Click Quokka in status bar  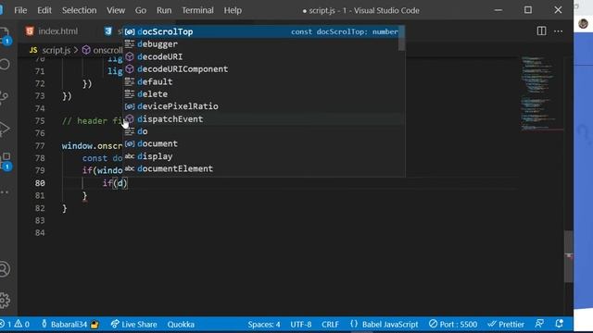click(x=181, y=324)
